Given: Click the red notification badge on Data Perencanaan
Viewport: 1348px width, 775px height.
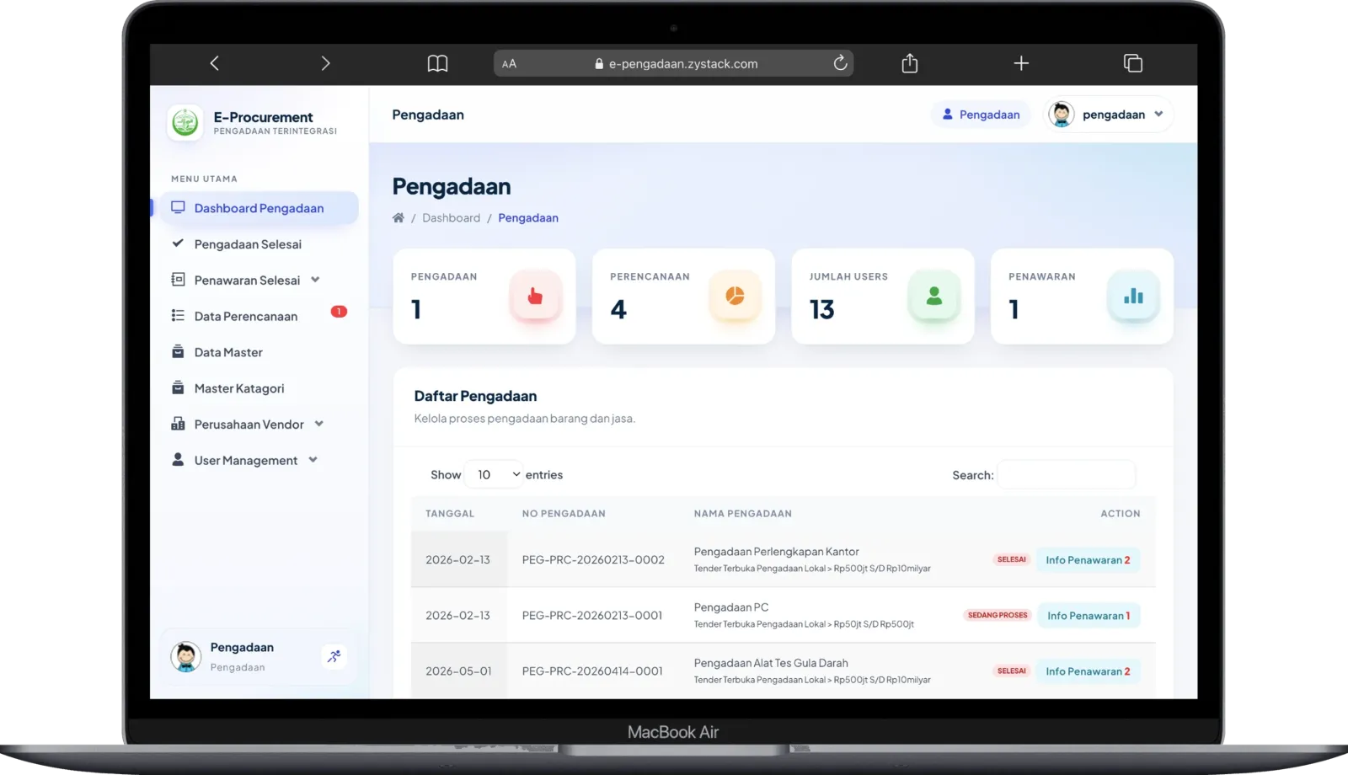Looking at the screenshot, I should [339, 312].
